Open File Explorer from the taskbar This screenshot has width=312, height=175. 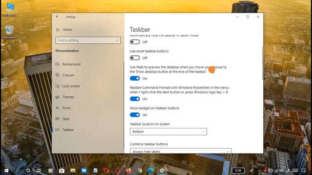(73, 171)
